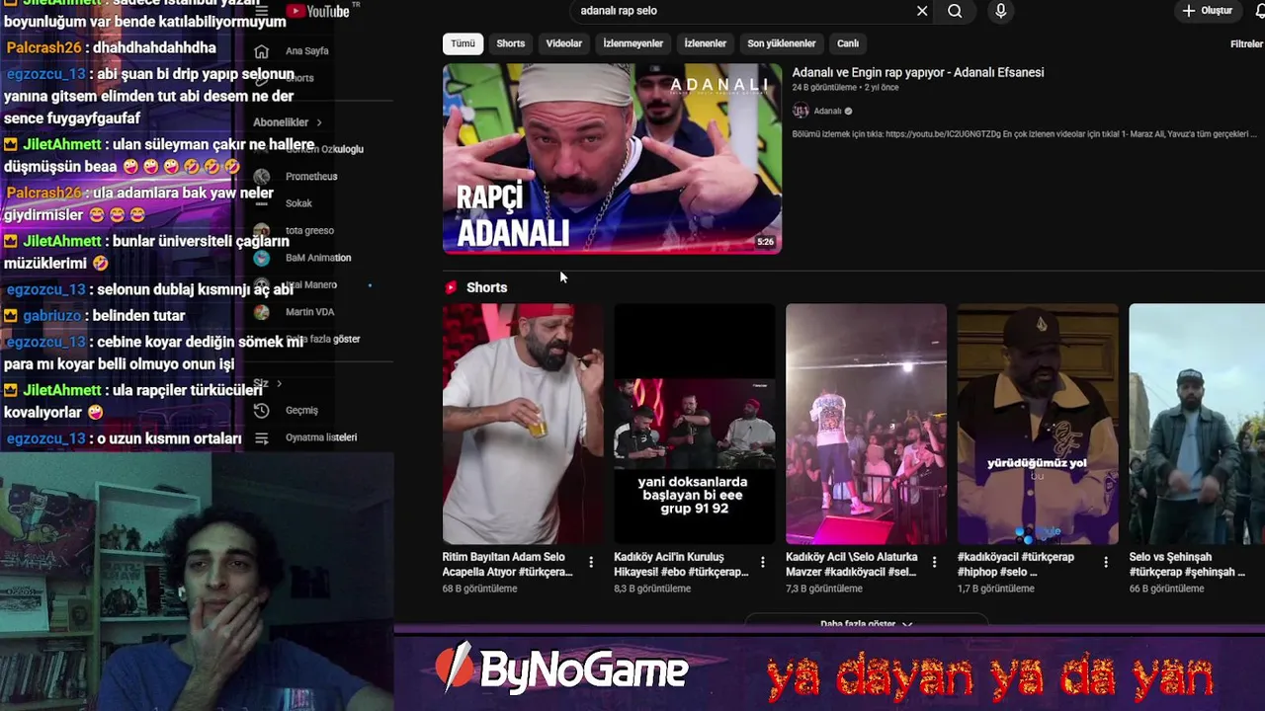Select the Son yüklenenler filter chip

coord(782,43)
